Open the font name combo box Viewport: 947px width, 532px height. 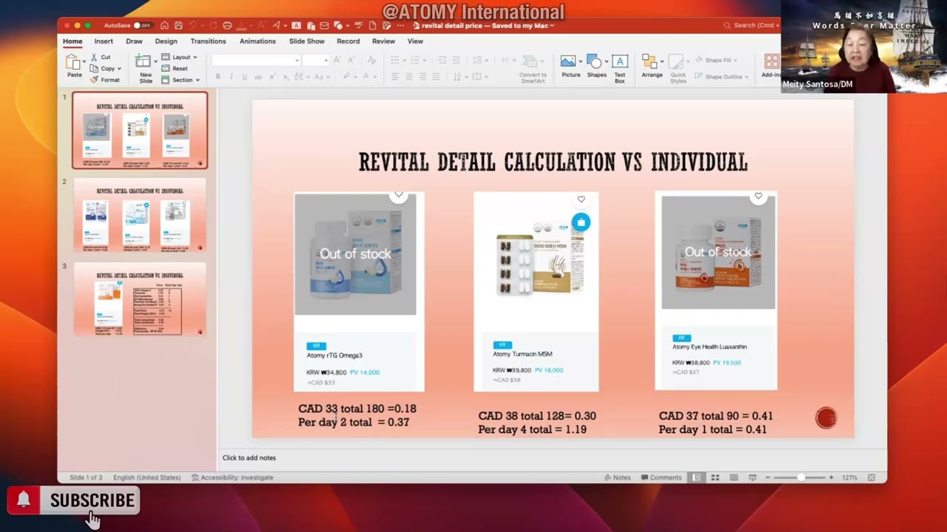[x=256, y=61]
